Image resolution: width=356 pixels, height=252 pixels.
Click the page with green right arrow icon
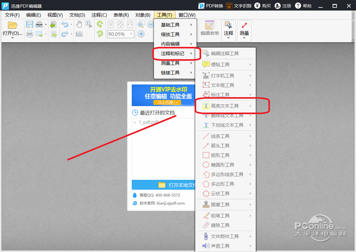[53, 34]
